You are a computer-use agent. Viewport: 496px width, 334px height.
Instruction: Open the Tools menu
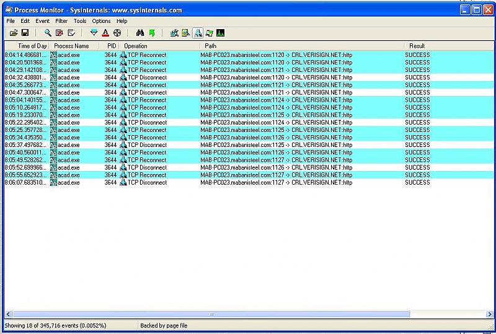point(80,21)
